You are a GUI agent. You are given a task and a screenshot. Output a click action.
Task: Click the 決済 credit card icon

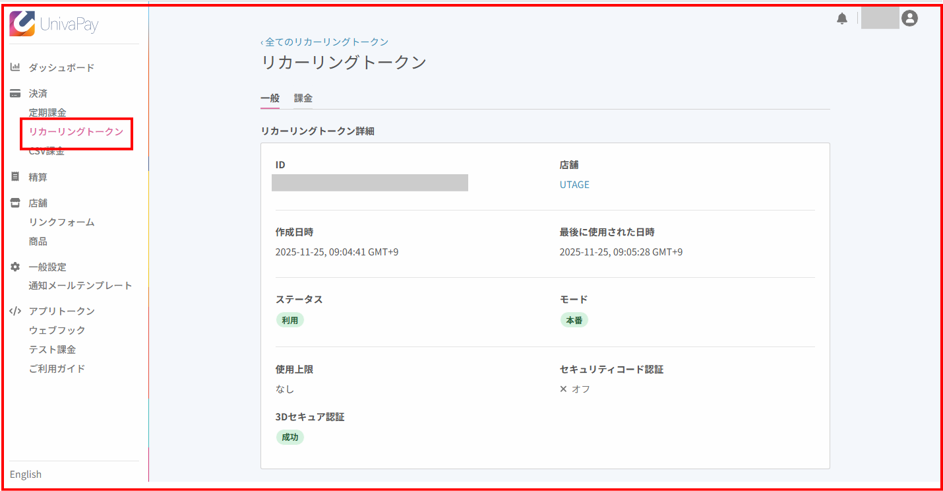[x=15, y=94]
